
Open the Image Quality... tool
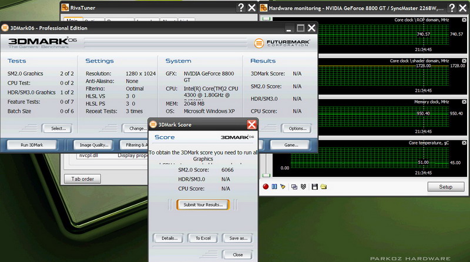(93, 145)
